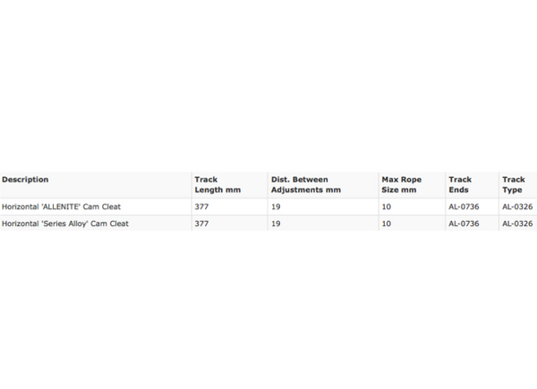The width and height of the screenshot is (537, 389).
Task: Click Dist. Between Adjustments mm header
Action: (306, 185)
